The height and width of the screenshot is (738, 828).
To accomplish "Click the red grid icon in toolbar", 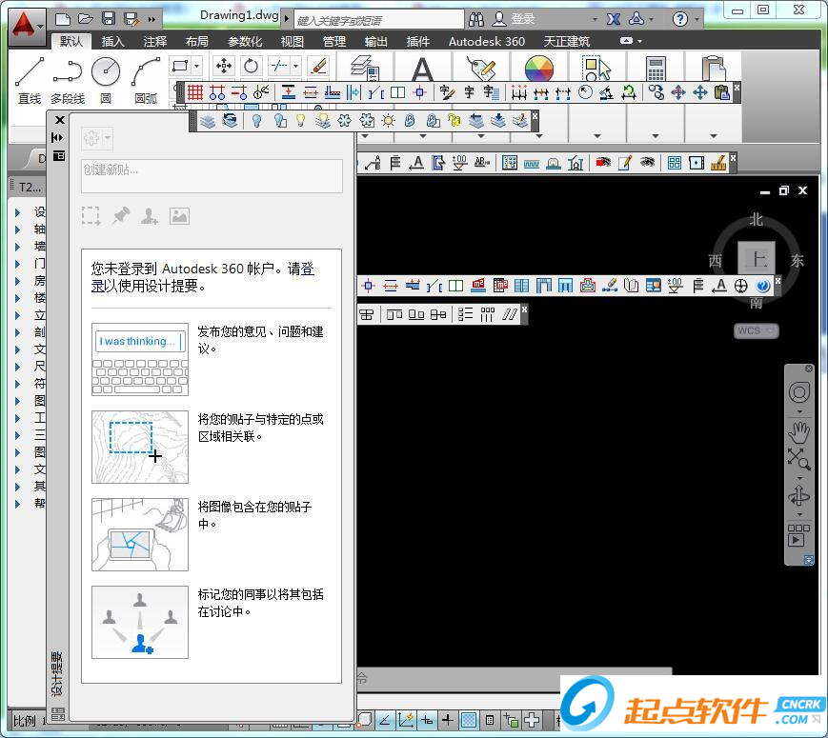I will tap(195, 92).
